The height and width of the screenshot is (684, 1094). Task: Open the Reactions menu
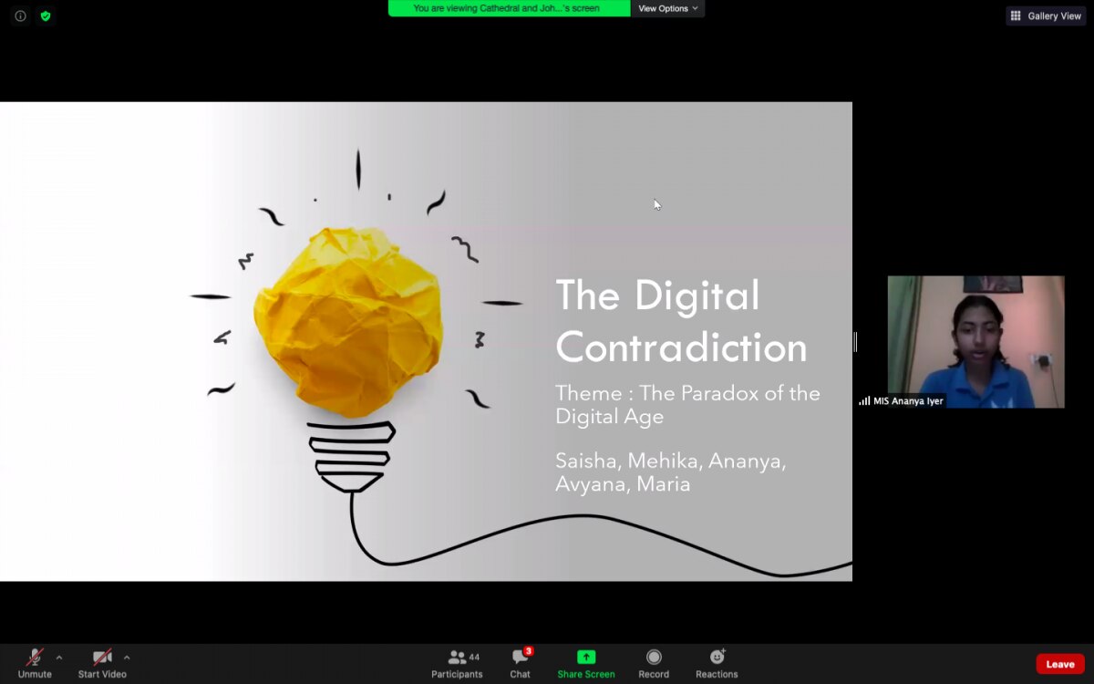[x=717, y=664]
